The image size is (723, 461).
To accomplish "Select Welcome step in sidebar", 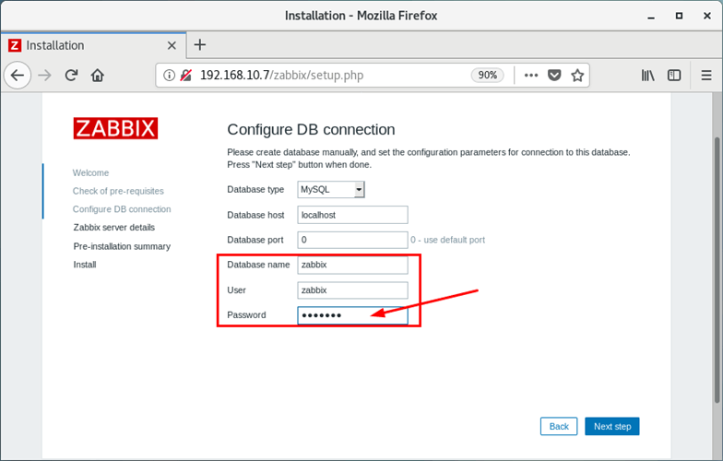I will point(90,173).
